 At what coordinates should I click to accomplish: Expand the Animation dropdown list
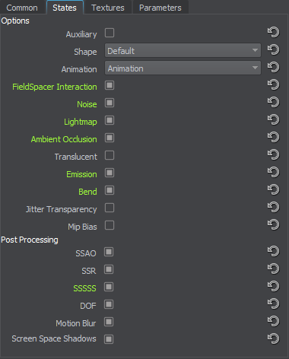183,68
